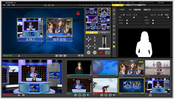The image size is (174, 99).
Task: Click the reset button in keying panel
Action: click(166, 15)
